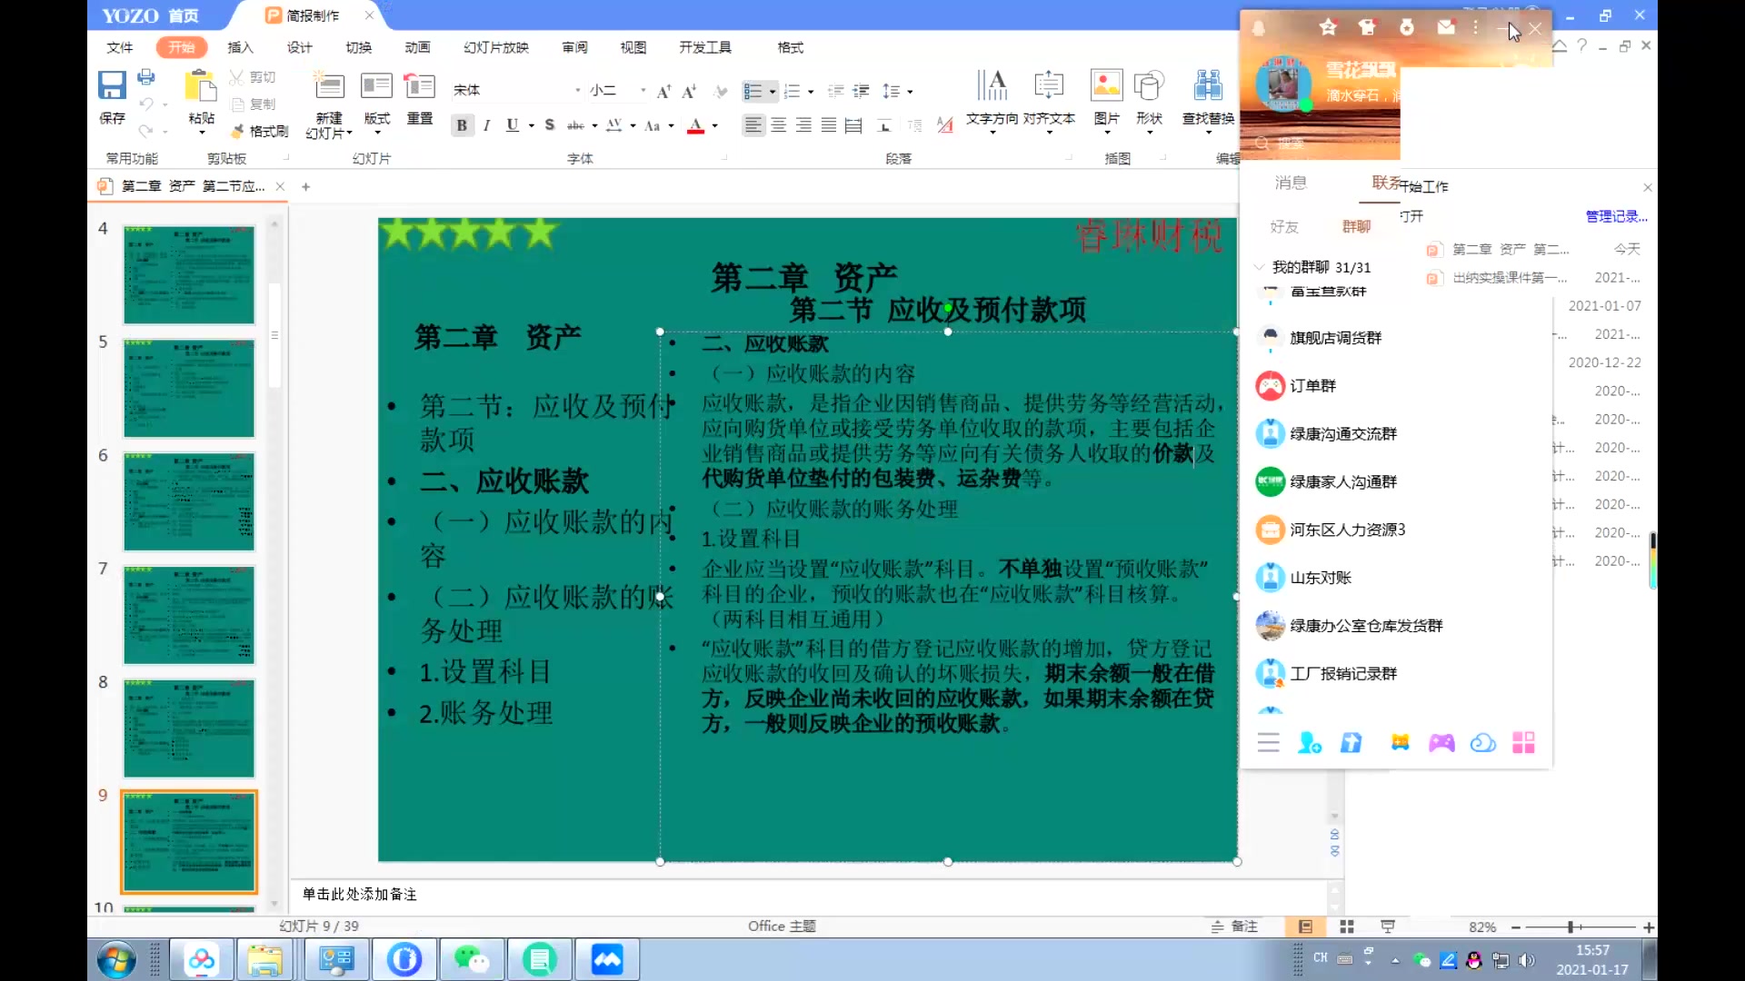
Task: Click QQ penguin icon in system tray
Action: click(x=1474, y=960)
